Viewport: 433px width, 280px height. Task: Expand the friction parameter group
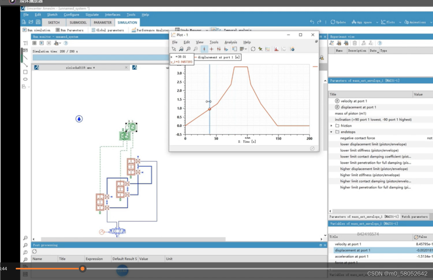[331, 126]
